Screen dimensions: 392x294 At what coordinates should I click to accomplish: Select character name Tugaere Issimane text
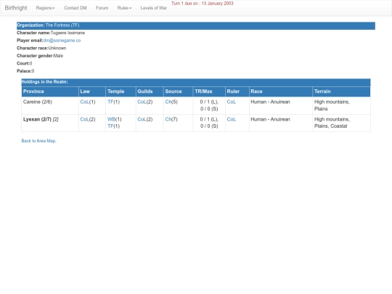click(x=68, y=33)
